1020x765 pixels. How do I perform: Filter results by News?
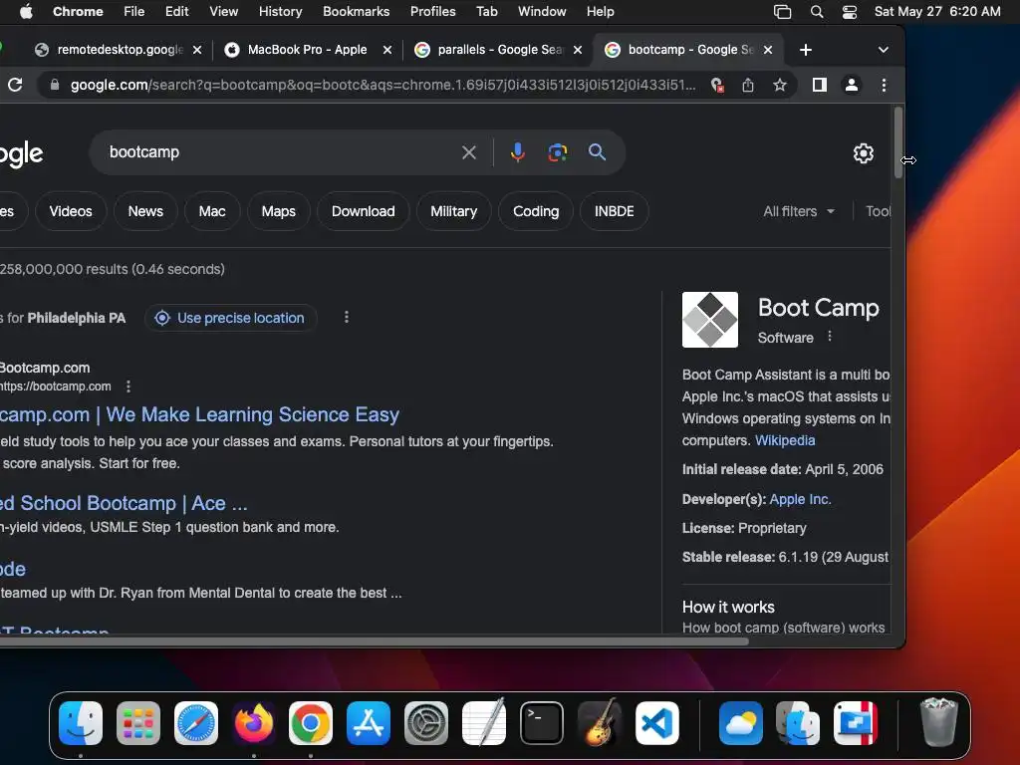pos(145,211)
